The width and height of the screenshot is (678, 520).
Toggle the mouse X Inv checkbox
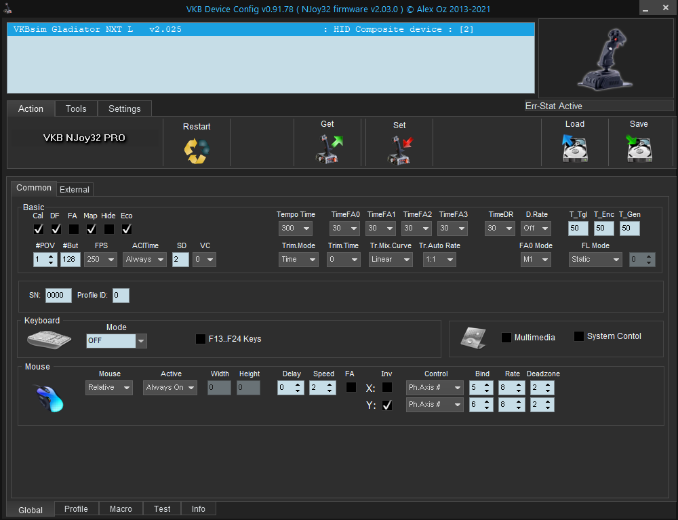point(387,387)
